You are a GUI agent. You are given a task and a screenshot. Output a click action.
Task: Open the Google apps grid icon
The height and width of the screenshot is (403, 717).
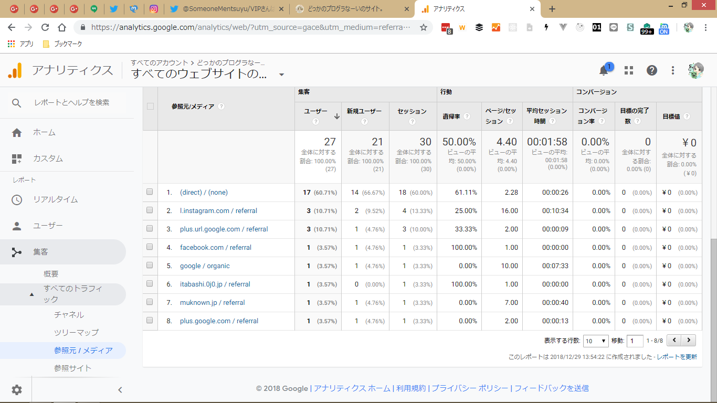click(629, 70)
